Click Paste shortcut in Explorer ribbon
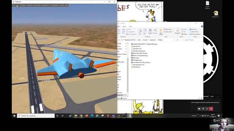 [131, 34]
